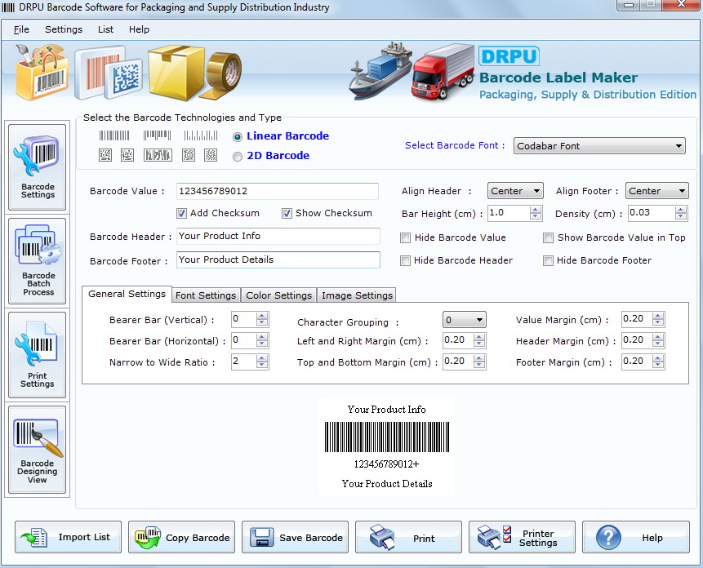Open the Character Grouping dropdown

click(464, 320)
